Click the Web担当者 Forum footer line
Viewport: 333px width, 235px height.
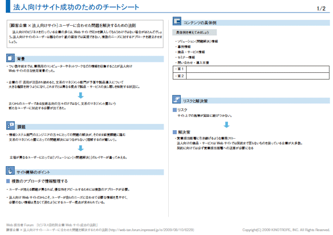[x=52, y=225]
